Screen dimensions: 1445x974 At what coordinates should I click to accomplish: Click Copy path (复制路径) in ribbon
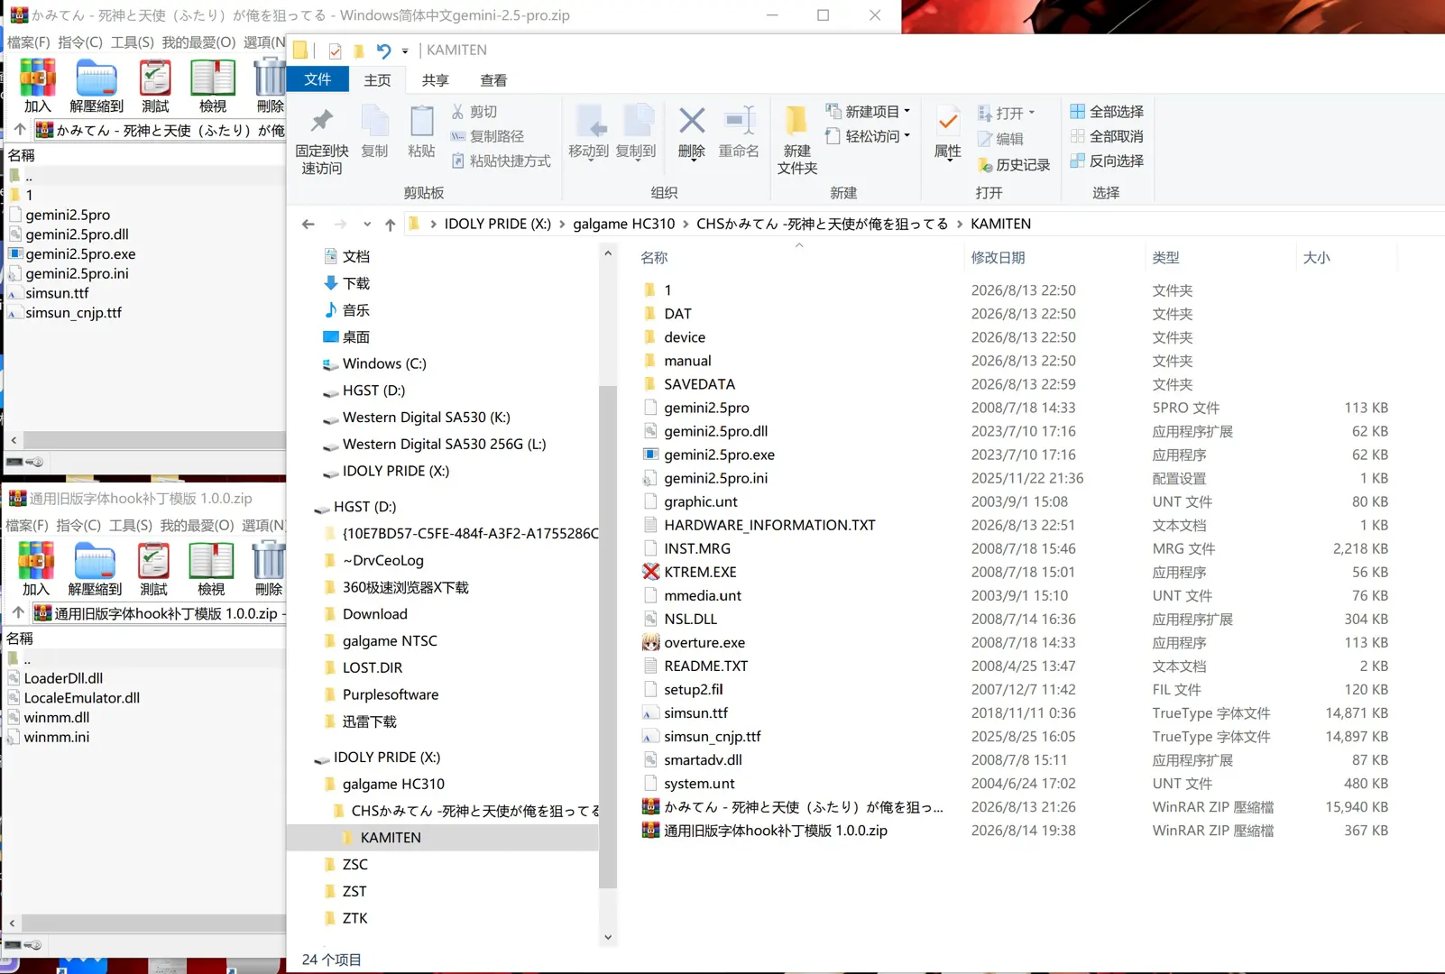tap(487, 136)
